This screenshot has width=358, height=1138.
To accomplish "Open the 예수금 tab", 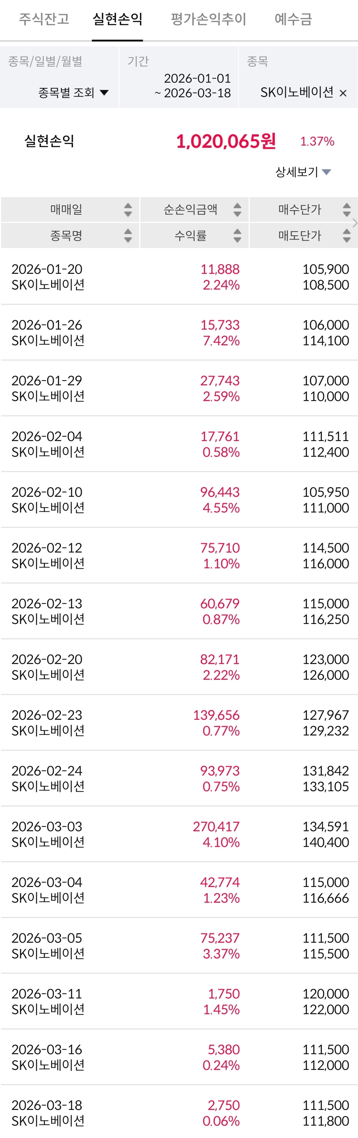I will tap(293, 19).
